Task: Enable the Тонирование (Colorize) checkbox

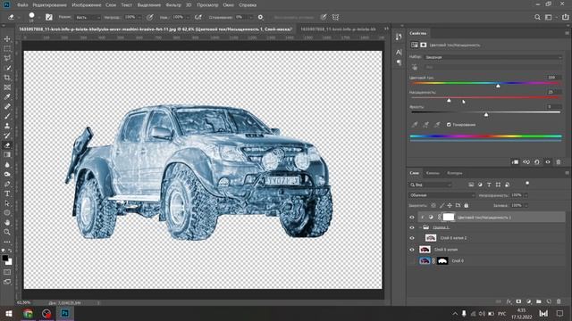Action: tap(449, 125)
